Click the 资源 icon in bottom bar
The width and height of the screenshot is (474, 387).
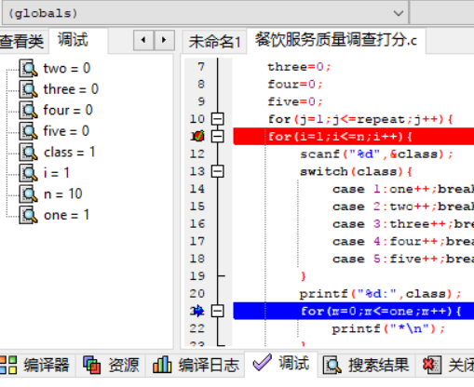[x=91, y=365]
